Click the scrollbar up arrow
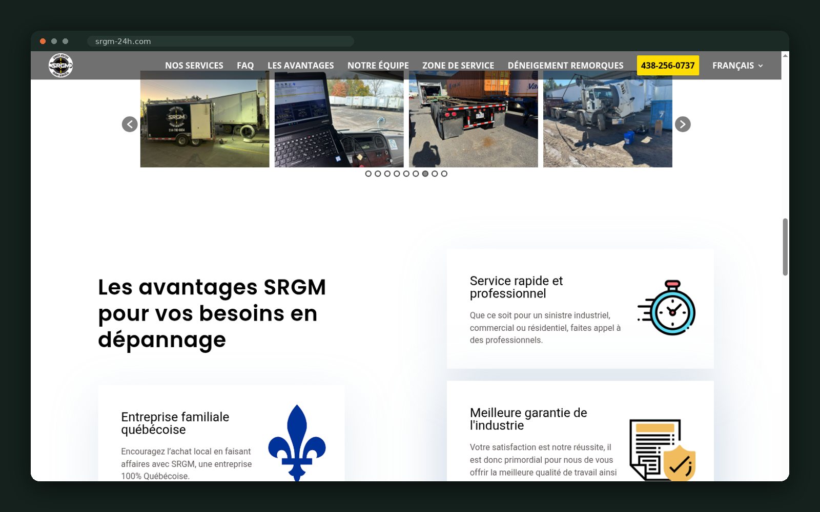 [x=785, y=55]
